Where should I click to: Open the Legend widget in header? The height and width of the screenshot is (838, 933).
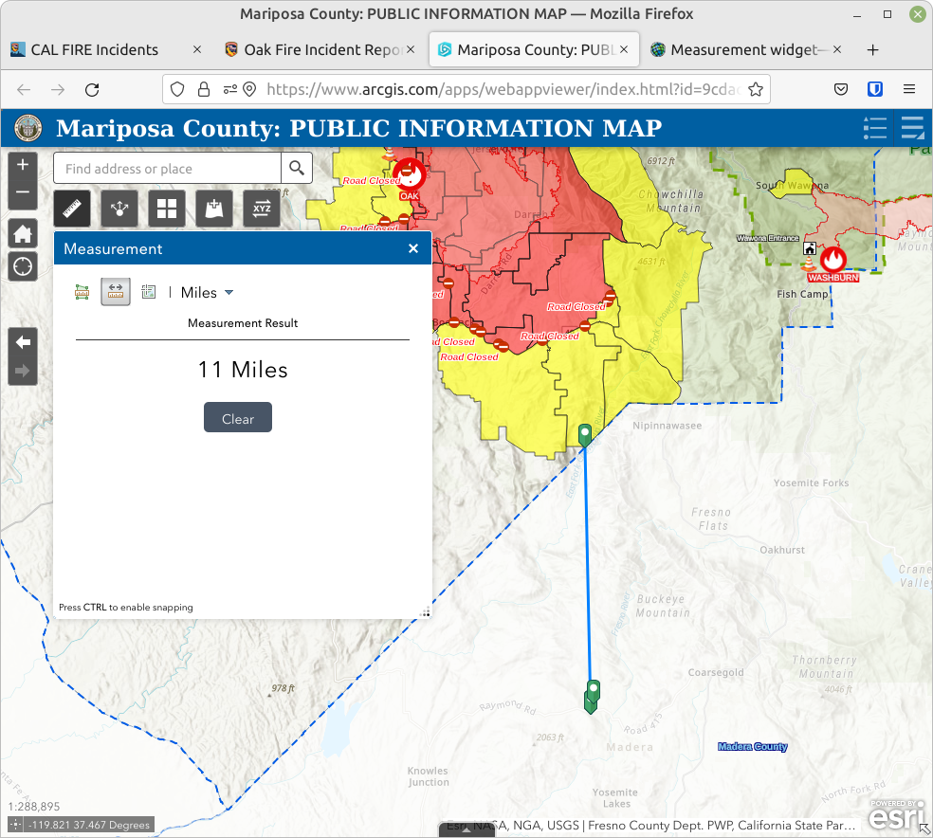(x=874, y=128)
